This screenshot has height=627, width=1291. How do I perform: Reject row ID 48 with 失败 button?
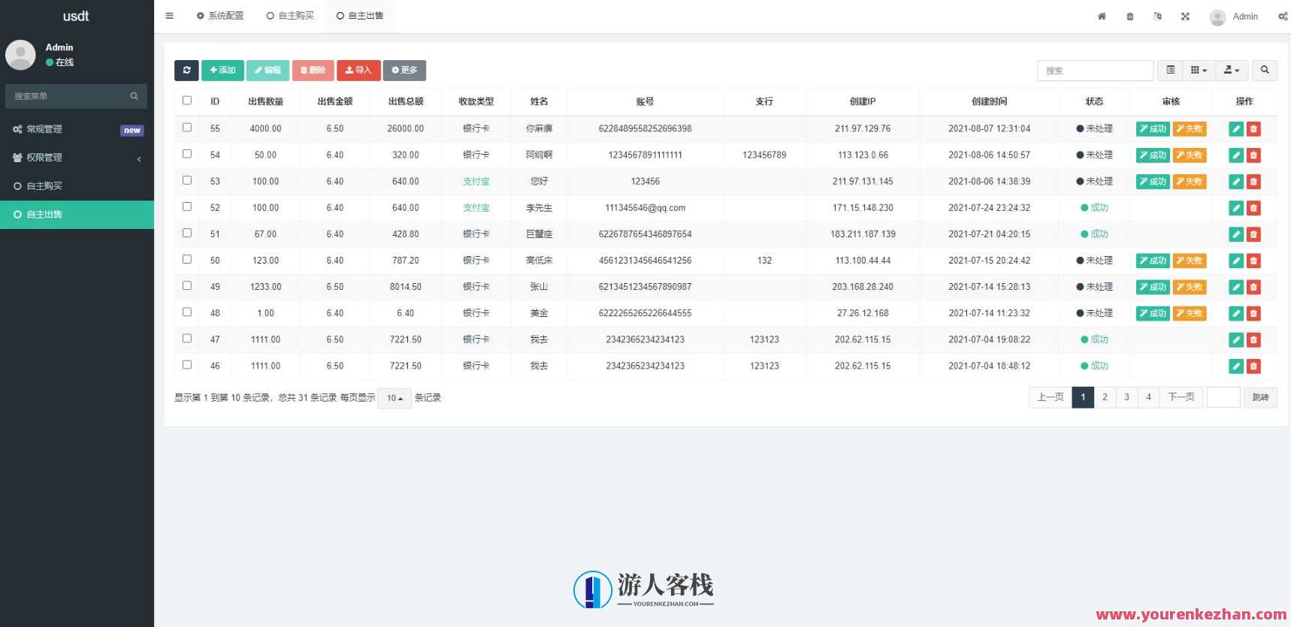(1190, 313)
